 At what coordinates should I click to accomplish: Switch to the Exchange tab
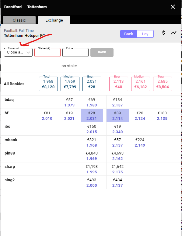pos(54,20)
